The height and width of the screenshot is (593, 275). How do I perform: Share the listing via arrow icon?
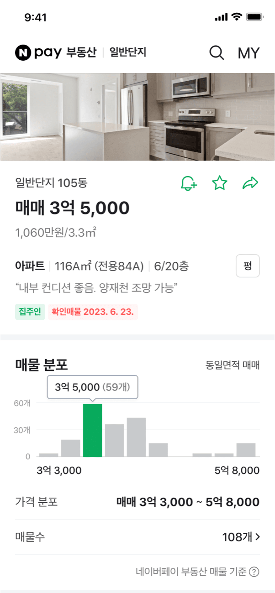(250, 183)
